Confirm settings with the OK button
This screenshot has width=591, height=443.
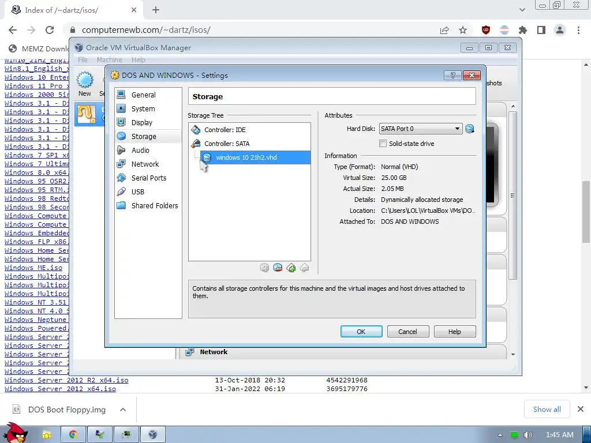(x=361, y=332)
